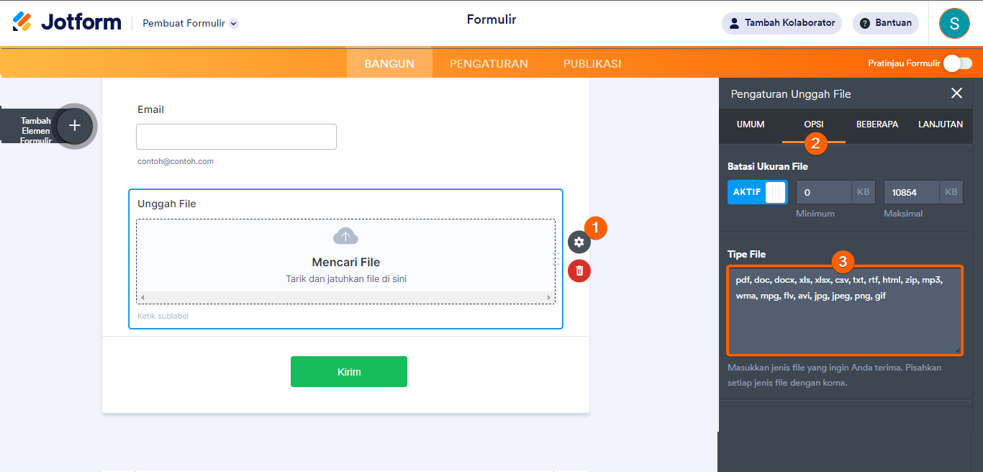The image size is (983, 472).
Task: Click the cloud upload icon in Mencari File
Action: pos(345,235)
